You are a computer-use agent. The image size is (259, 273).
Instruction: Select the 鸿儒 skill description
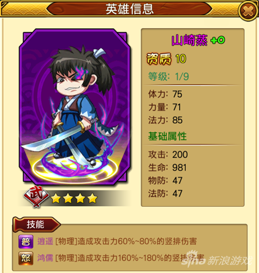point(121,258)
